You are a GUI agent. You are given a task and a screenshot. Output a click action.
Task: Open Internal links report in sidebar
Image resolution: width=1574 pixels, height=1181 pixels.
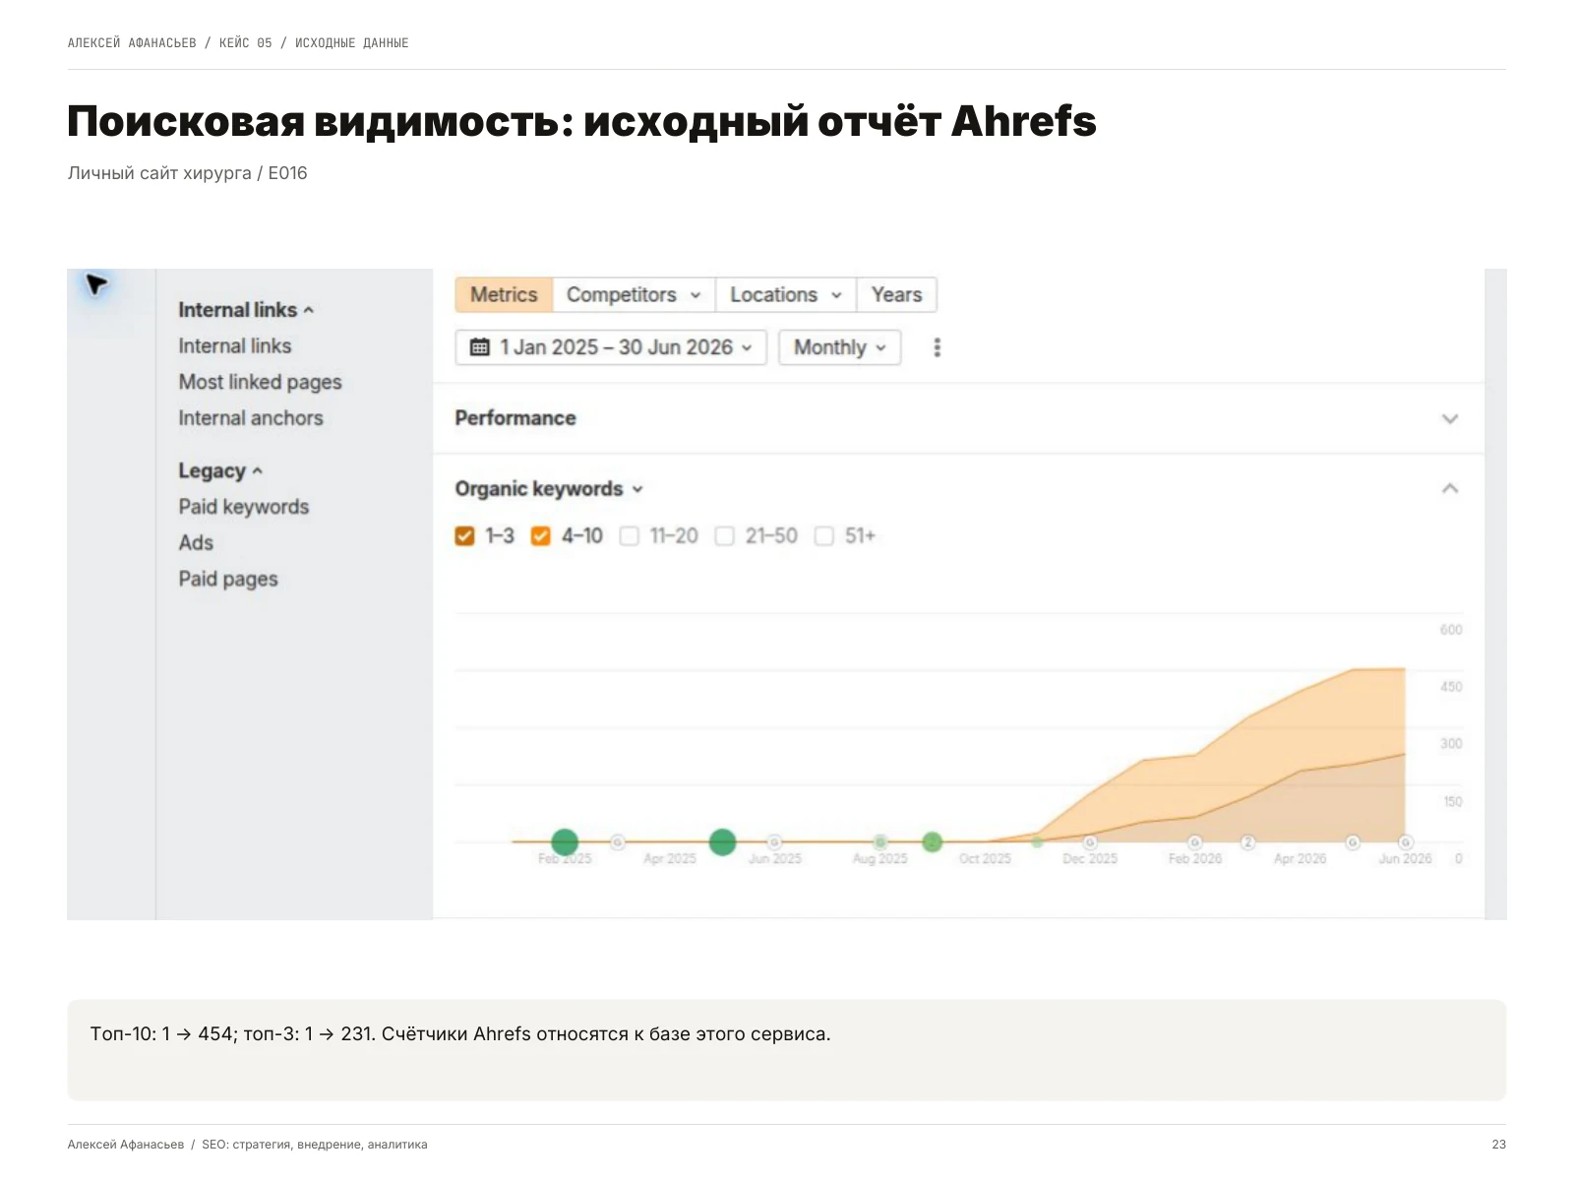235,346
